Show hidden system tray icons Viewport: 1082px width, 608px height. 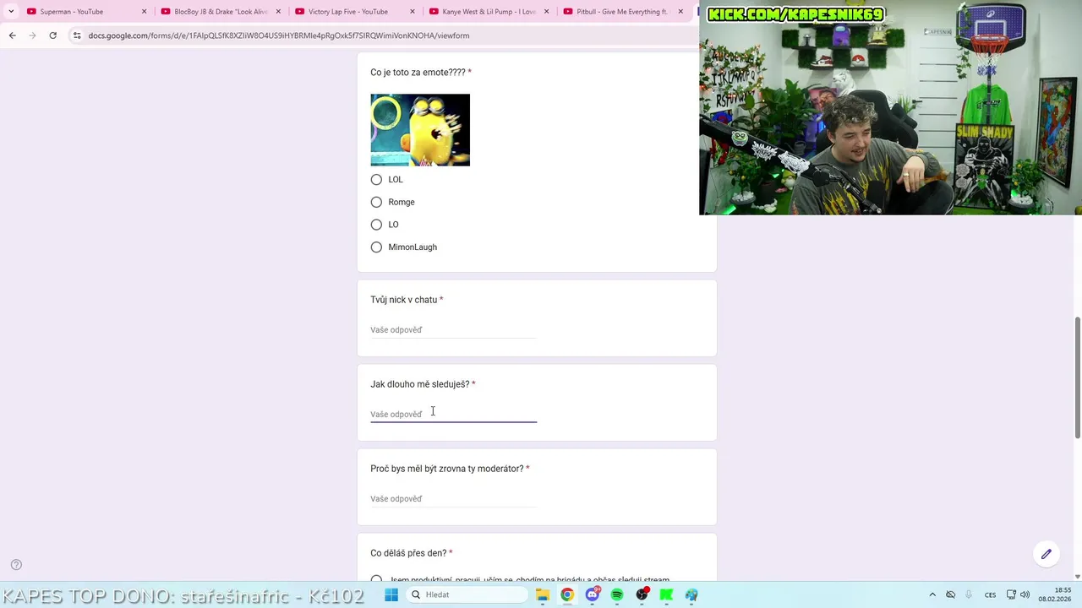tap(932, 594)
